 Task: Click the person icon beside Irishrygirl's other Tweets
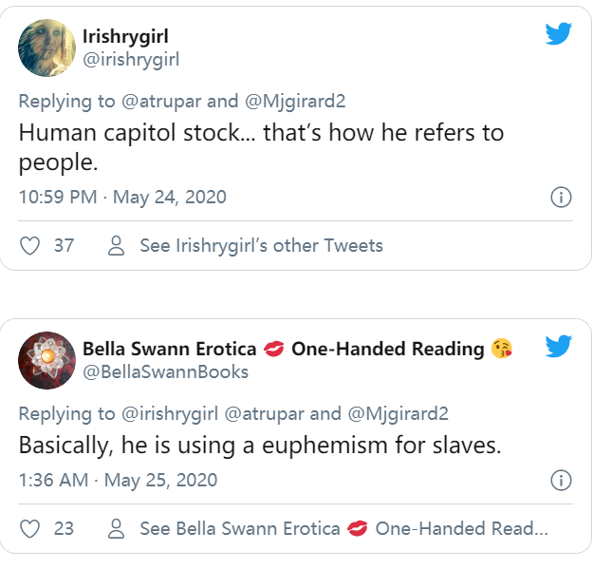117,246
